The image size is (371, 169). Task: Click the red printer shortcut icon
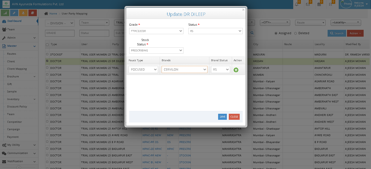[x=32, y=13]
